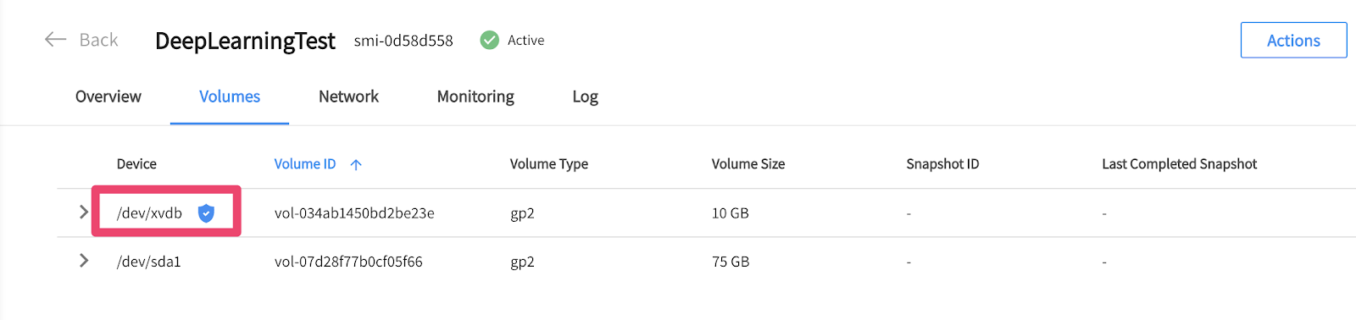Expand the /dev/xvdb volume row
1356x320 pixels.
pyautogui.click(x=83, y=212)
